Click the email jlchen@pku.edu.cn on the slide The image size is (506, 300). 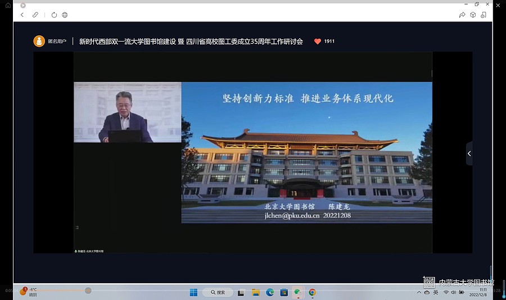292,216
